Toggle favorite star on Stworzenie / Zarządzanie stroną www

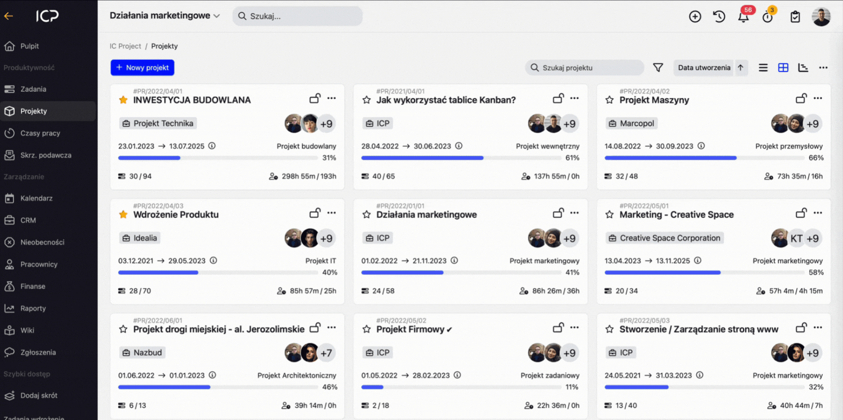click(x=610, y=329)
